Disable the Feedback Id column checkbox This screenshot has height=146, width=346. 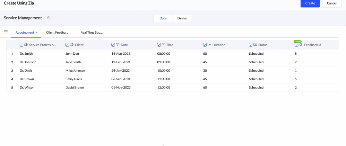(x=296, y=45)
